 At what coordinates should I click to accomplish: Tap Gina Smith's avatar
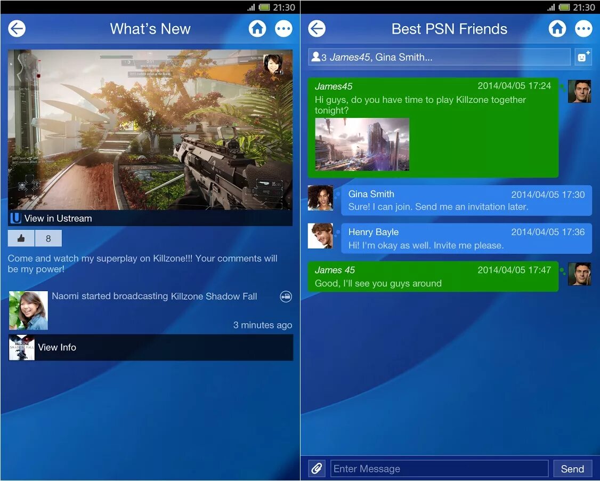coord(320,198)
